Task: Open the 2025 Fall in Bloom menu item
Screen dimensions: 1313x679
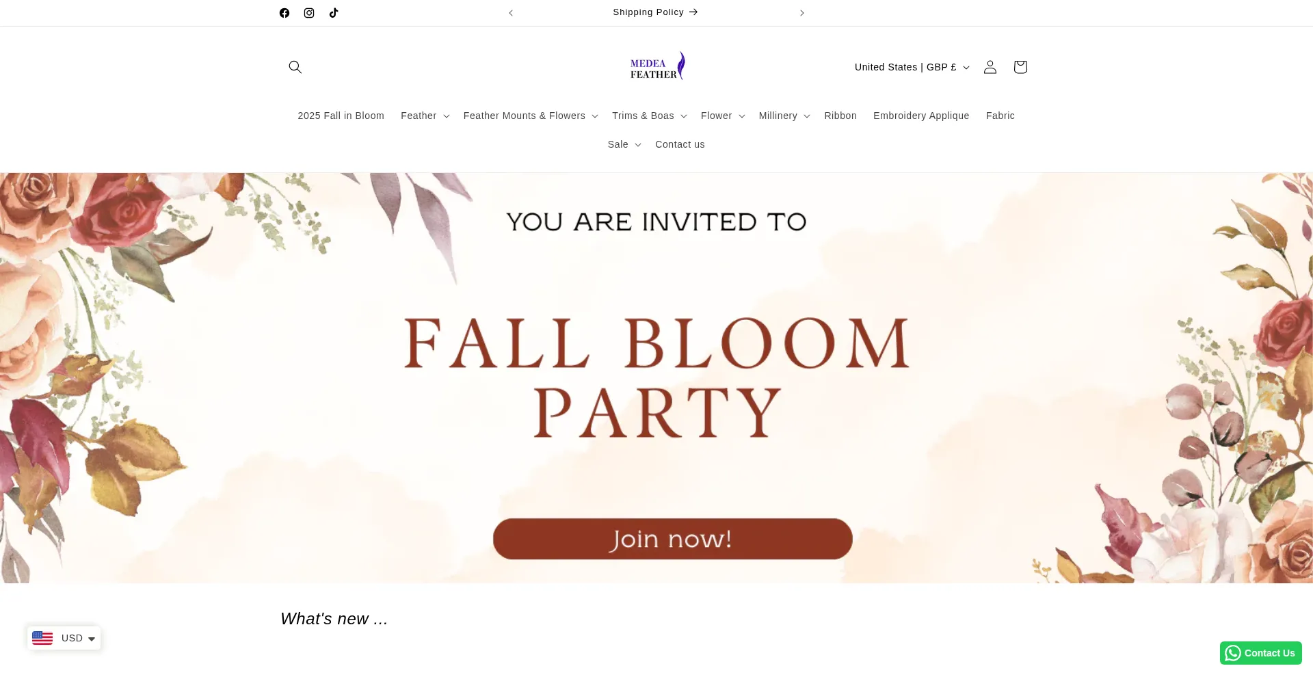Action: [341, 116]
